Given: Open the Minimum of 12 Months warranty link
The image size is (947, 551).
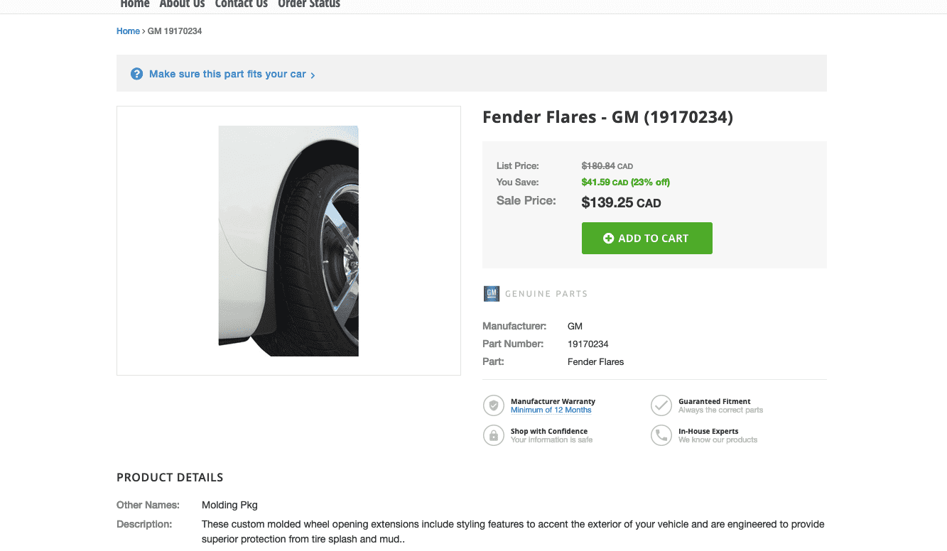Looking at the screenshot, I should [551, 410].
